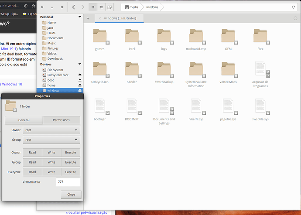Collapse the Devices sidebar section

(x=80, y=64)
